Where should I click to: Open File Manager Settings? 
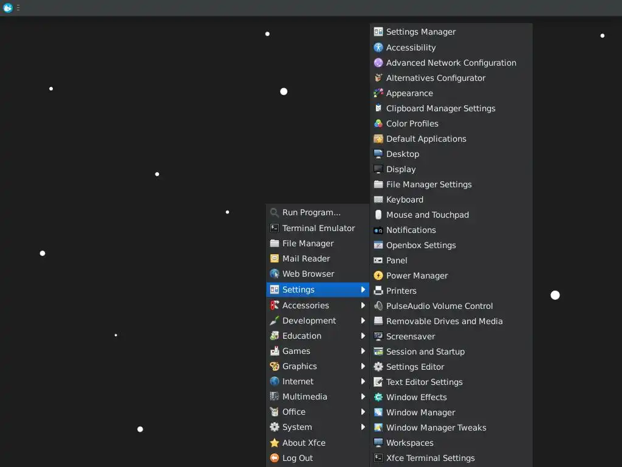(451, 184)
